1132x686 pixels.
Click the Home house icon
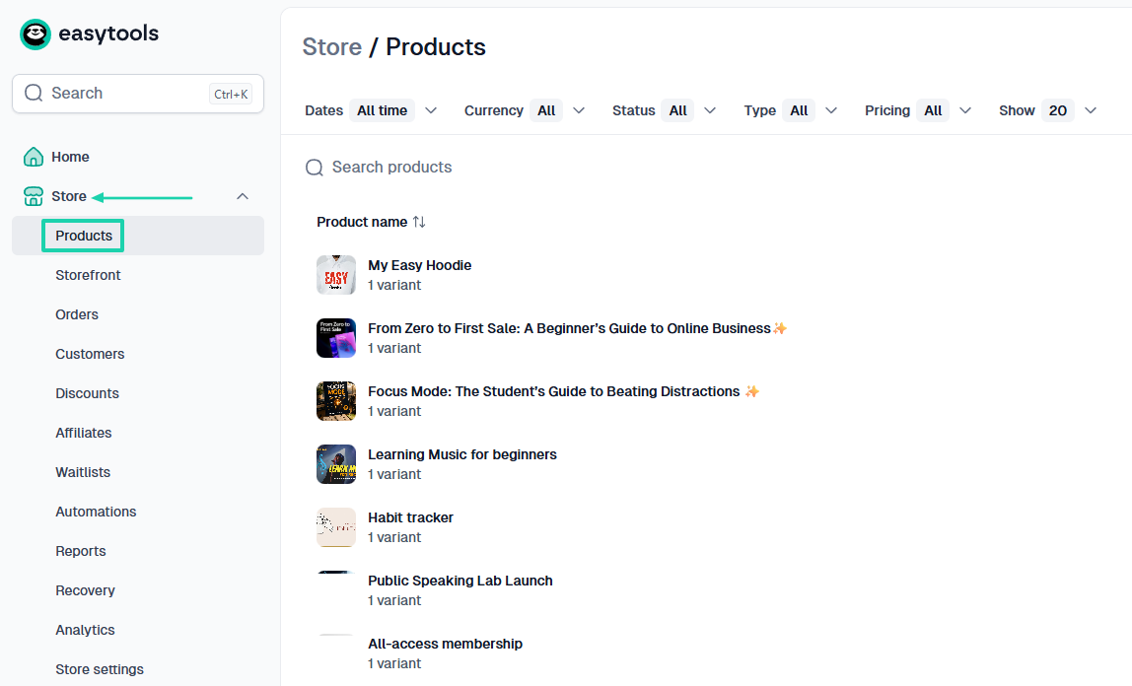pos(34,157)
